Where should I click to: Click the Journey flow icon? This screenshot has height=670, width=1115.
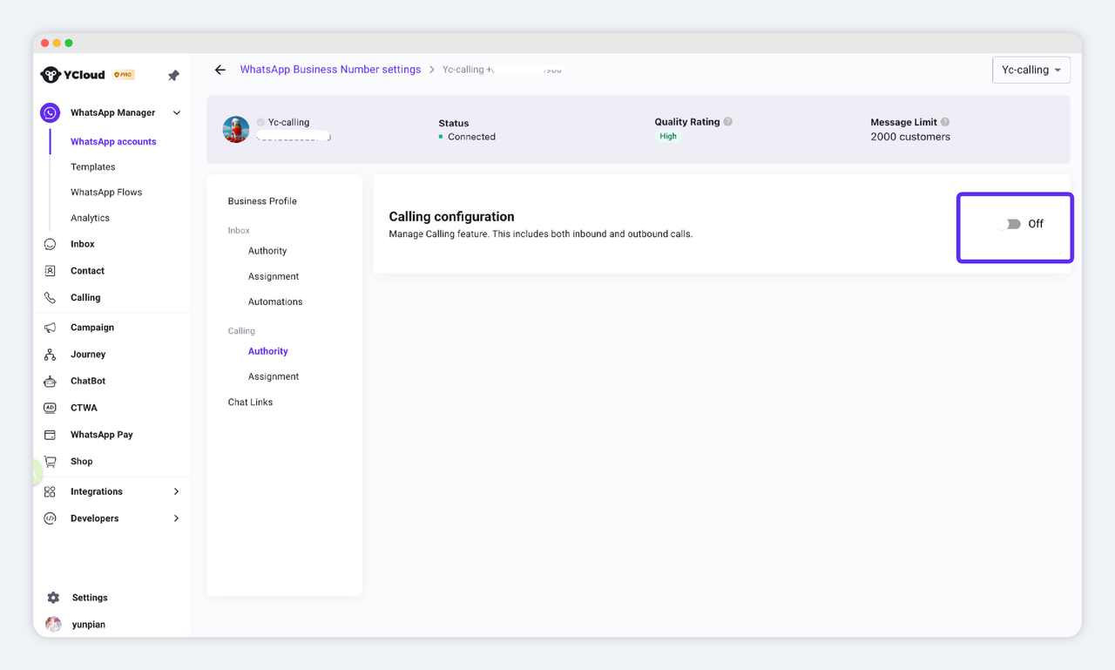click(50, 355)
